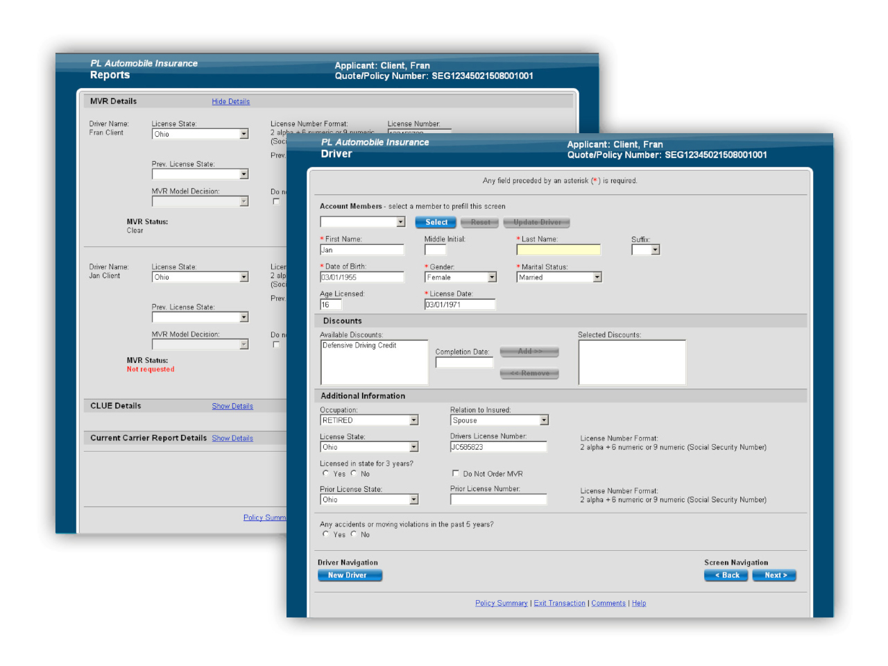Open the Account Members dropdown
The height and width of the screenshot is (666, 888).
pos(362,222)
